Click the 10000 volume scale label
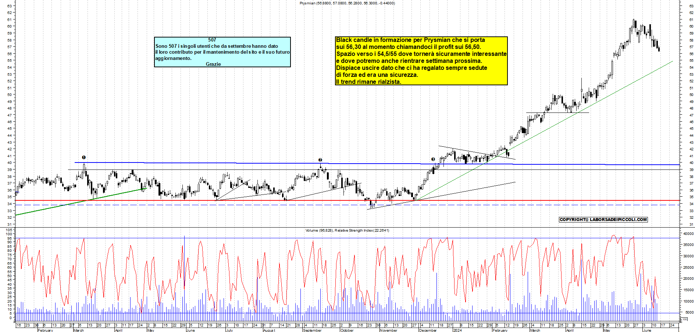Viewport: 695px width, 332px height. (x=688, y=301)
